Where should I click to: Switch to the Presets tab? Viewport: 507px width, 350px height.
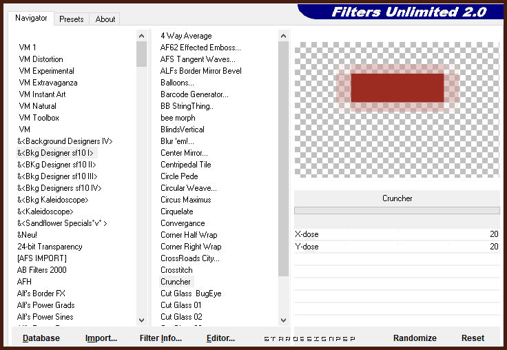point(71,19)
